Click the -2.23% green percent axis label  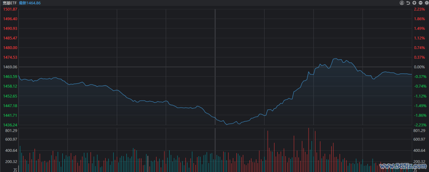[x=419, y=125]
